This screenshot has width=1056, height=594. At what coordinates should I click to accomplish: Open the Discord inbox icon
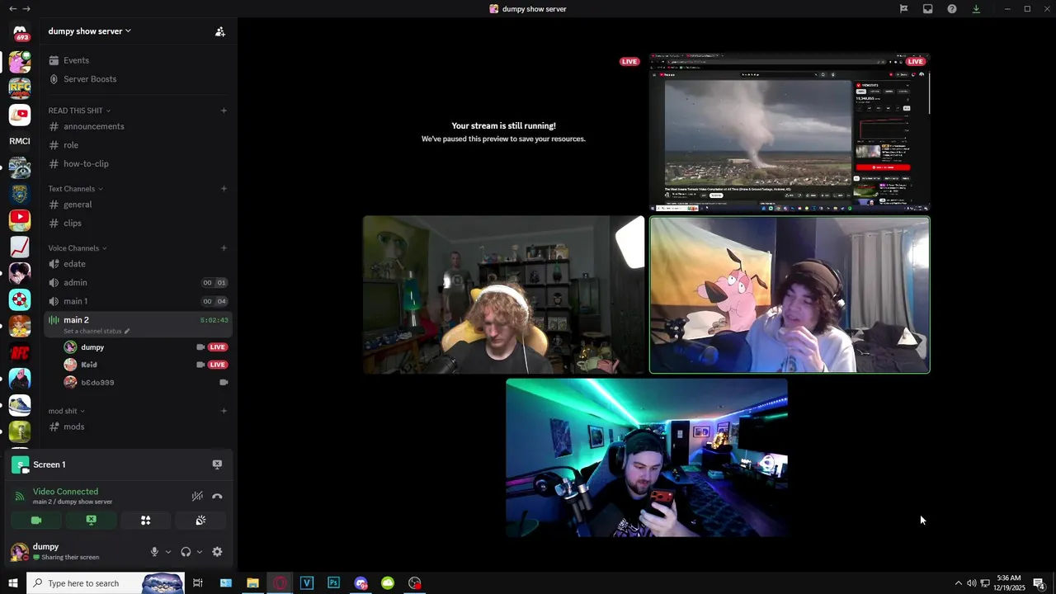927,9
